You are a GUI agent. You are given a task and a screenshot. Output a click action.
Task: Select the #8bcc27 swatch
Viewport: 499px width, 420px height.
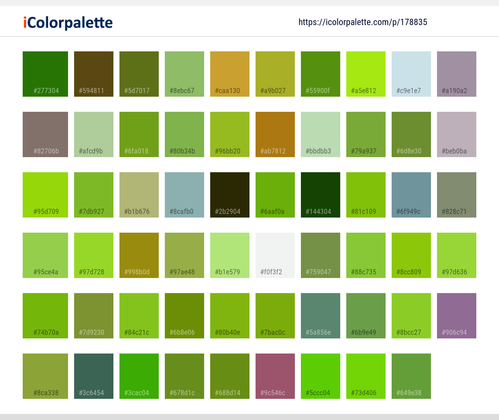(x=411, y=316)
